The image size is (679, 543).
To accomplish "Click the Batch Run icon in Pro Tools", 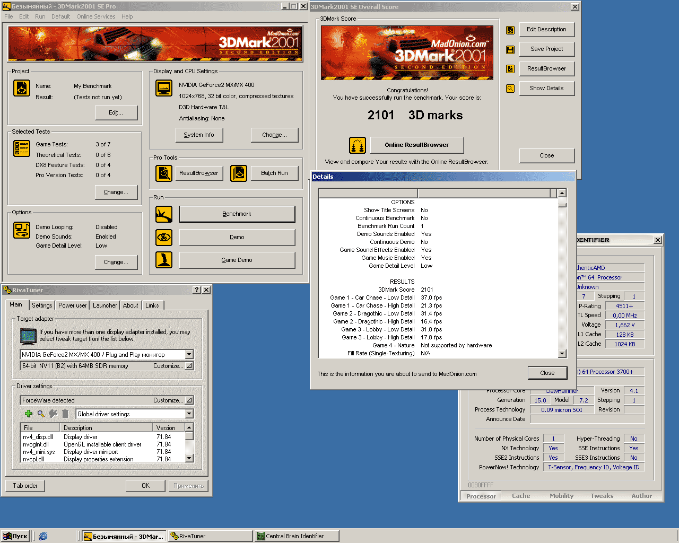I will tap(239, 173).
